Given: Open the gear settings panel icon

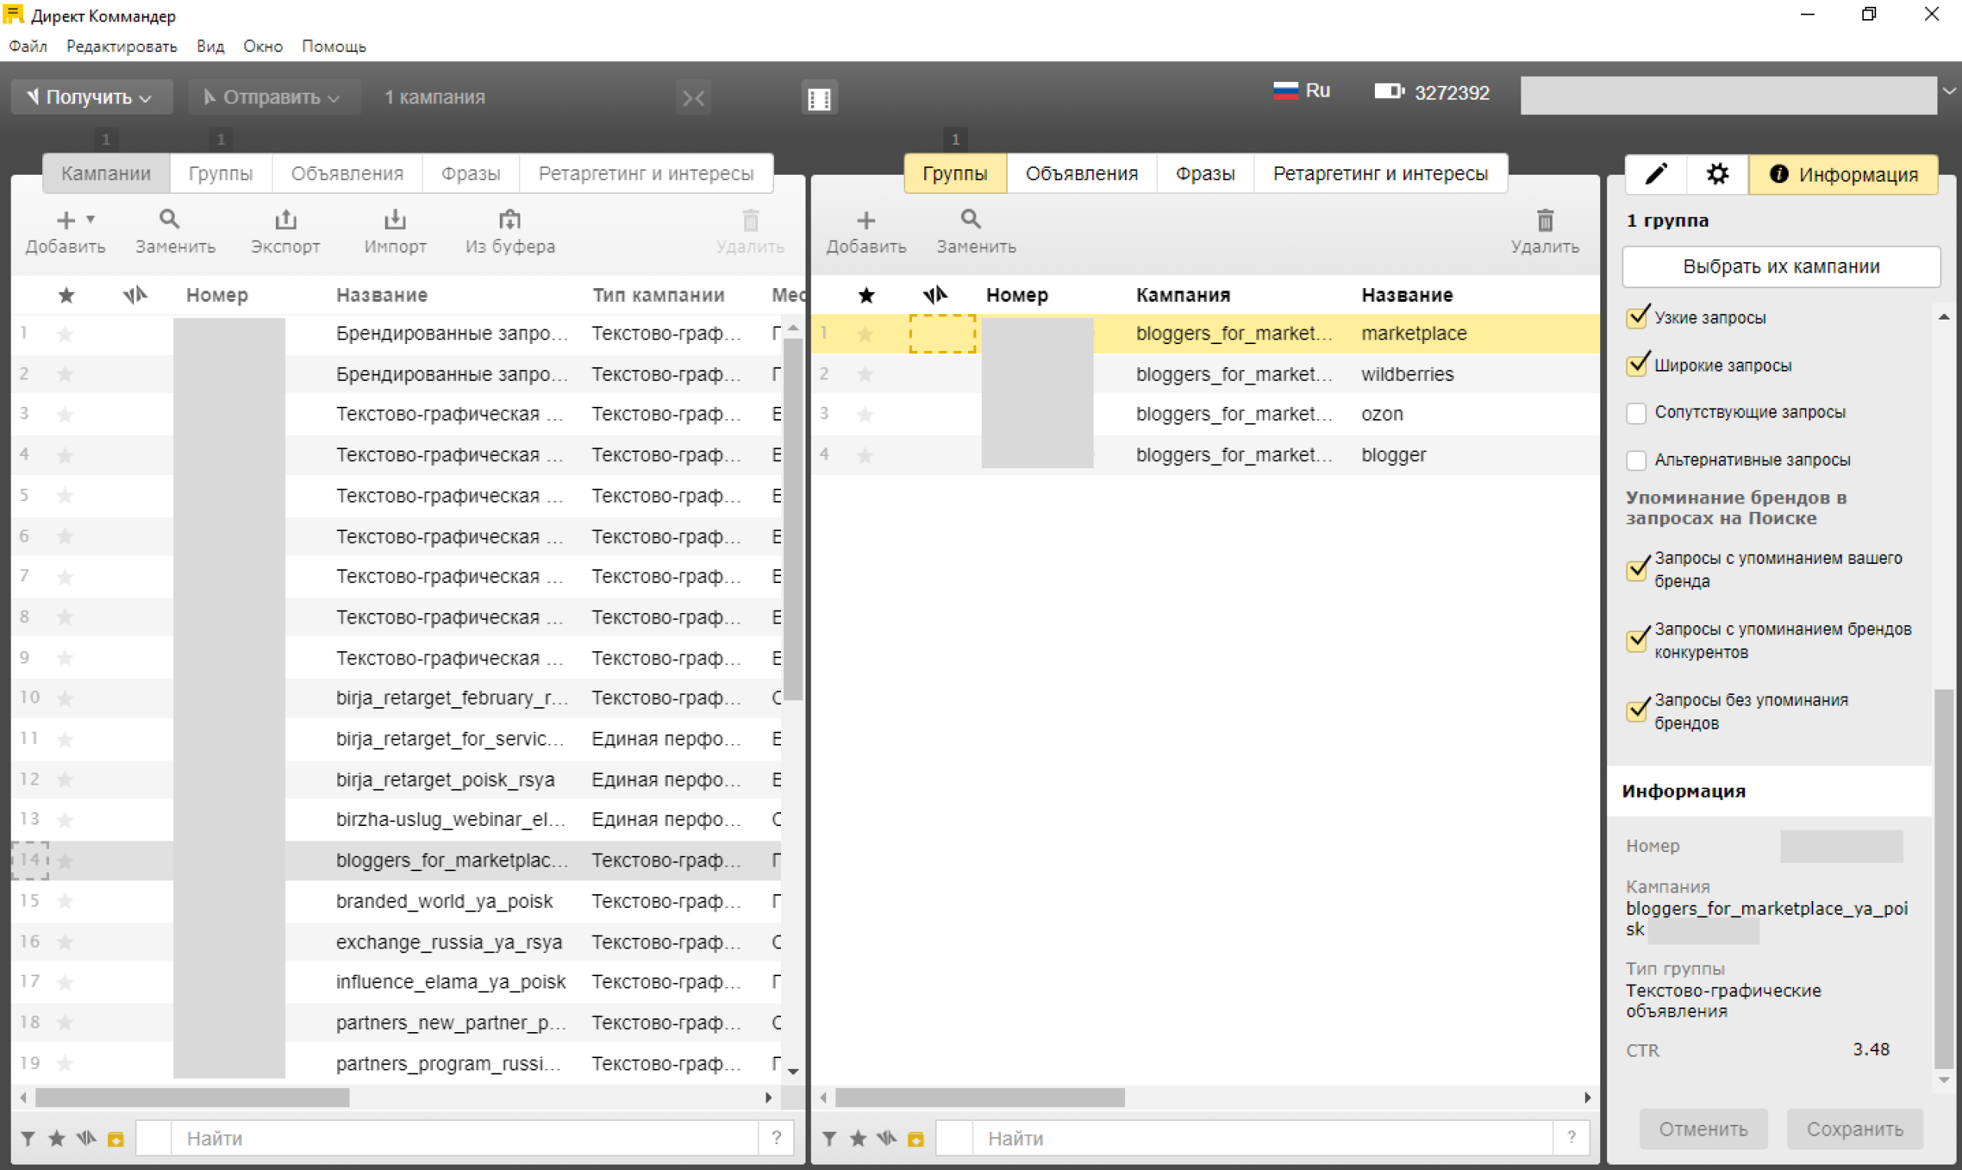Looking at the screenshot, I should coord(1717,173).
